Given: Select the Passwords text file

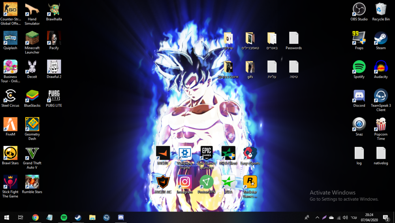Looking at the screenshot, I should click(293, 39).
